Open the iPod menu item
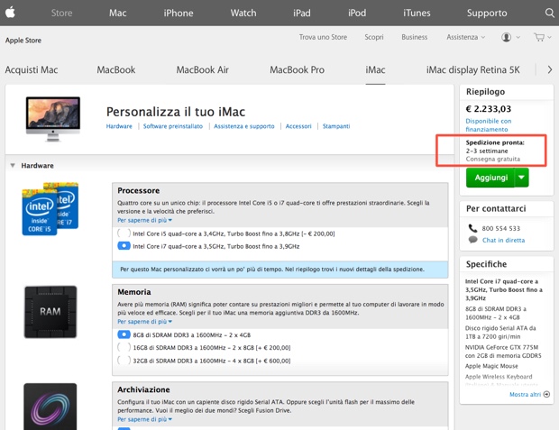 pos(357,13)
